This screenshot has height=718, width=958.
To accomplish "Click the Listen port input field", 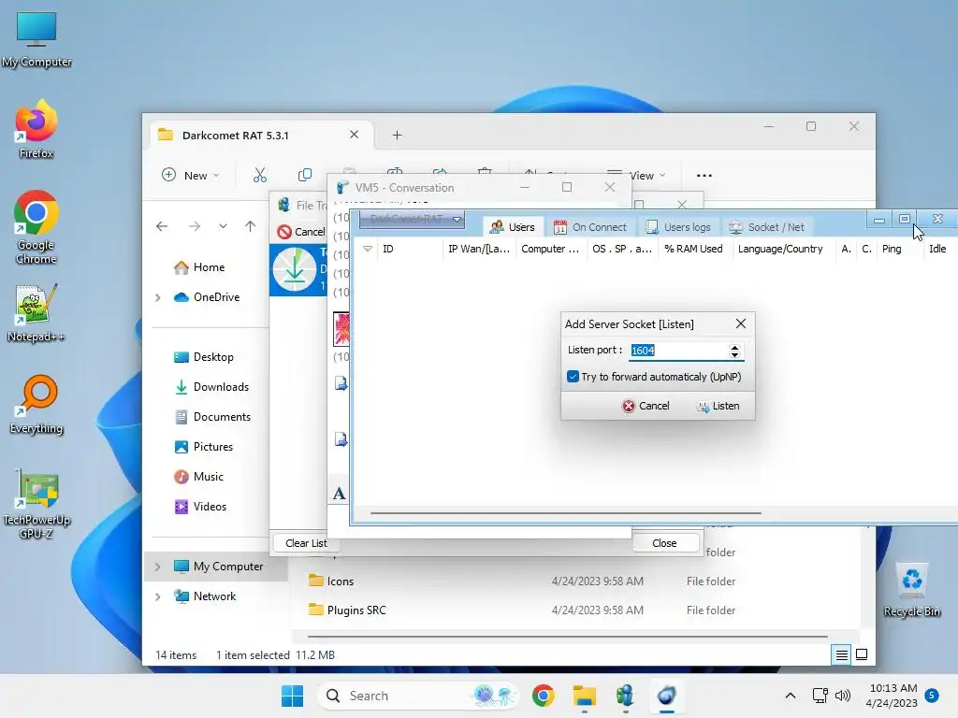I will 678,351.
